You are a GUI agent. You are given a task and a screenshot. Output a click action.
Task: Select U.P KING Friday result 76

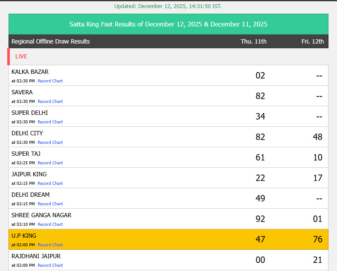pos(317,239)
